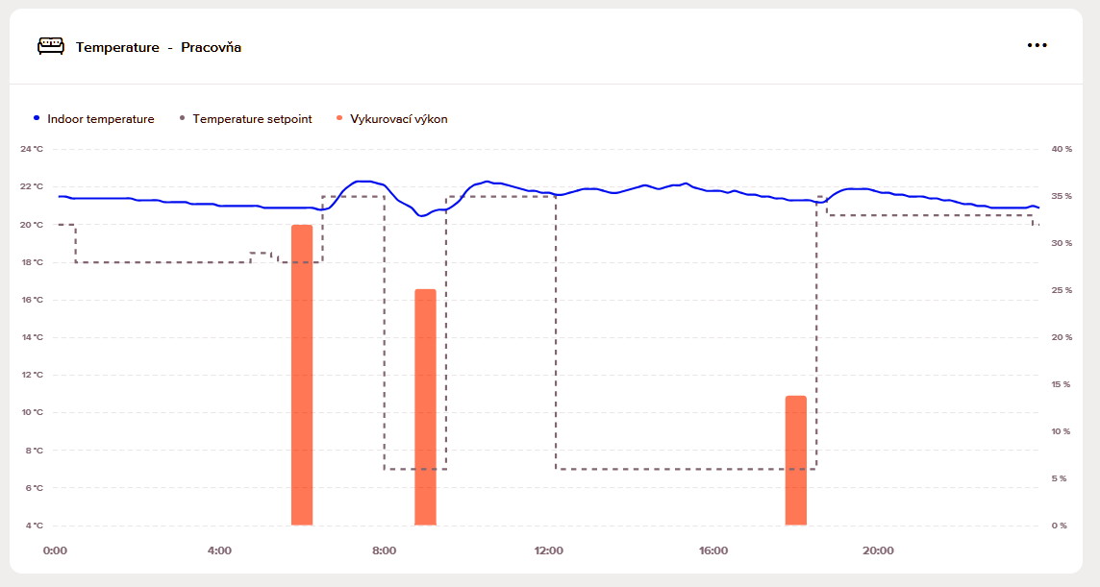1100x587 pixels.
Task: Click the 16:00 time axis label
Action: pos(713,550)
